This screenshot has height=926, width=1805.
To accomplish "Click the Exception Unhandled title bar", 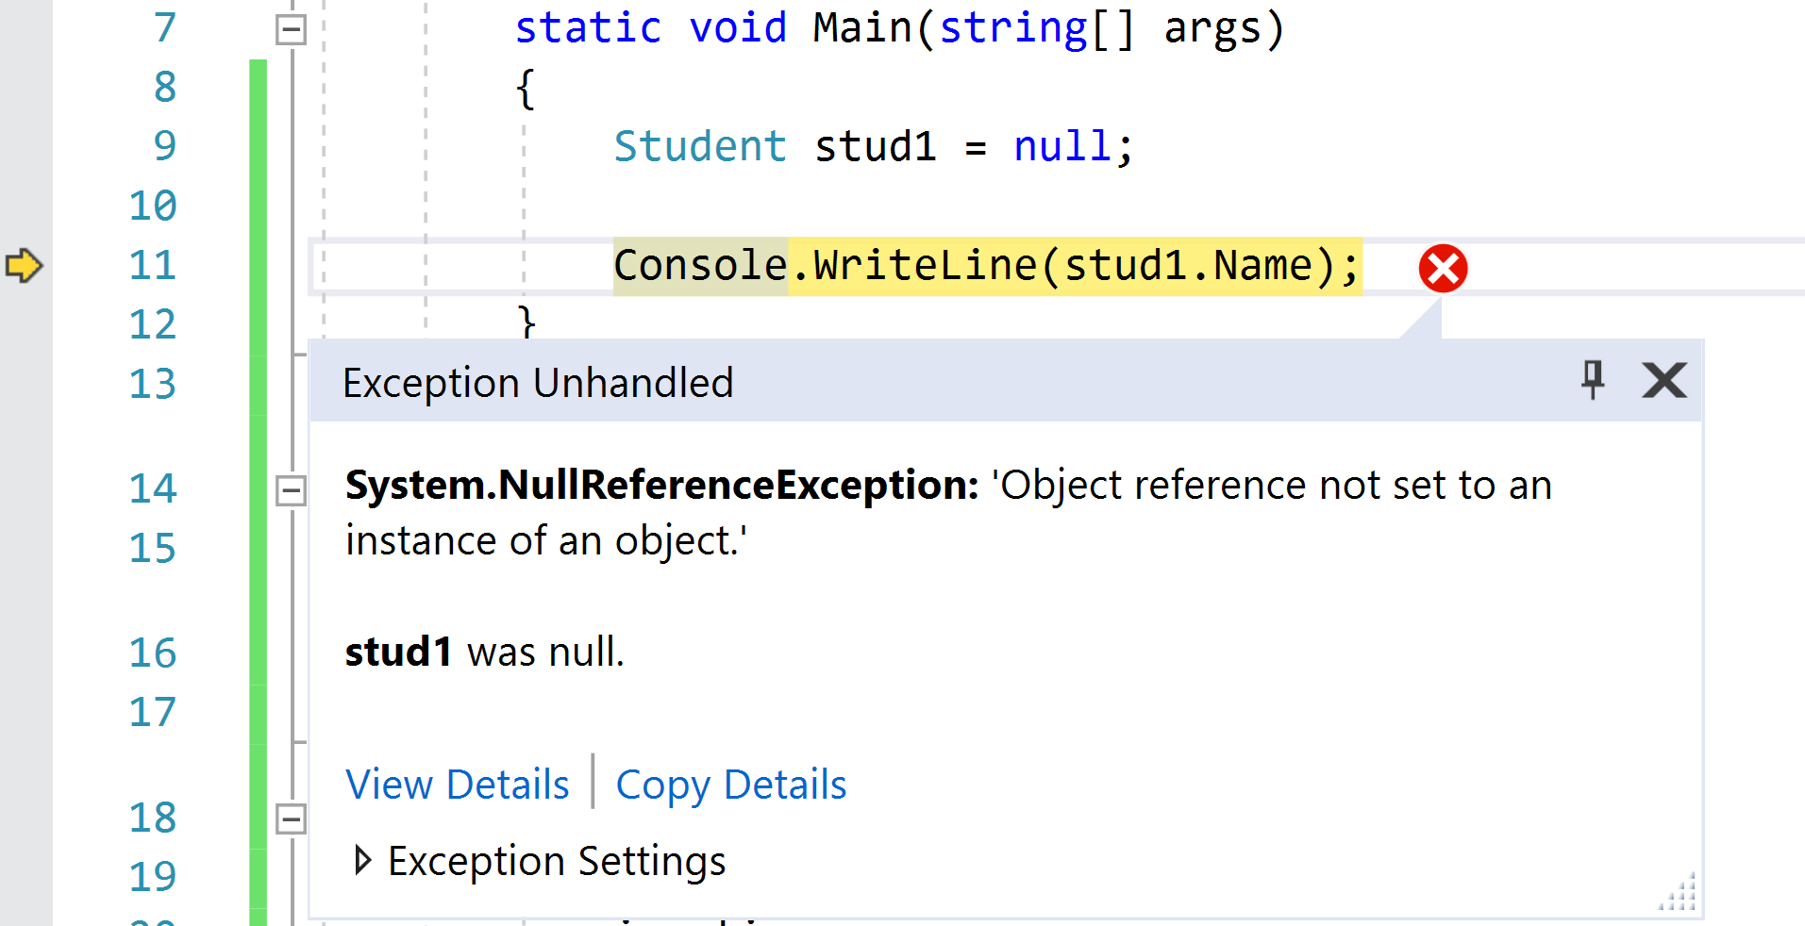I will point(944,382).
